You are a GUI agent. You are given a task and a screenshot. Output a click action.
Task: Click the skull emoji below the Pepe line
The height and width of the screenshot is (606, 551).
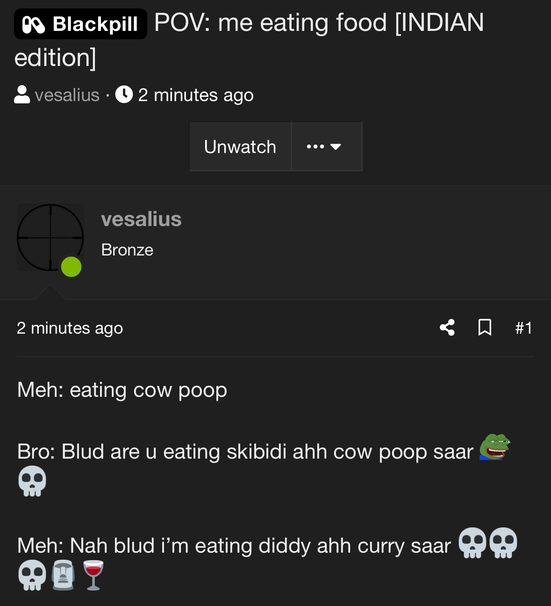point(32,481)
